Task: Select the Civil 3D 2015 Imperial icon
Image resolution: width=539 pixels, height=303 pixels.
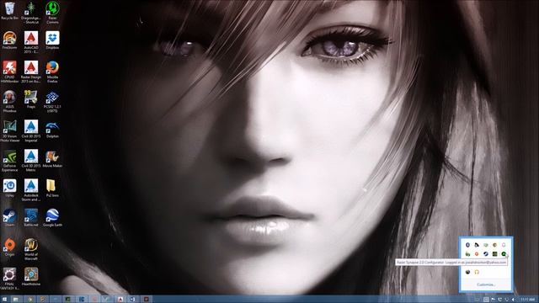Action: tap(31, 131)
